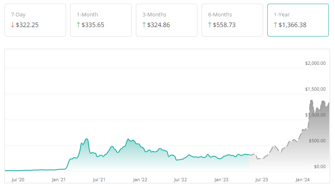Select the highlighted 1-Year card
335x187 pixels.
click(298, 20)
